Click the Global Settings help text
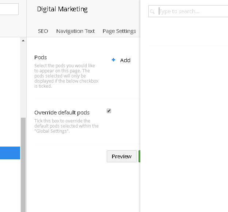This screenshot has width=228, height=212. pyautogui.click(x=66, y=126)
